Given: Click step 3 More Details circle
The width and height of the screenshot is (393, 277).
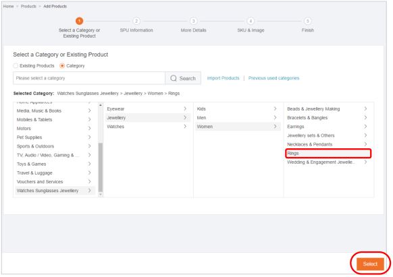Looking at the screenshot, I should [193, 21].
